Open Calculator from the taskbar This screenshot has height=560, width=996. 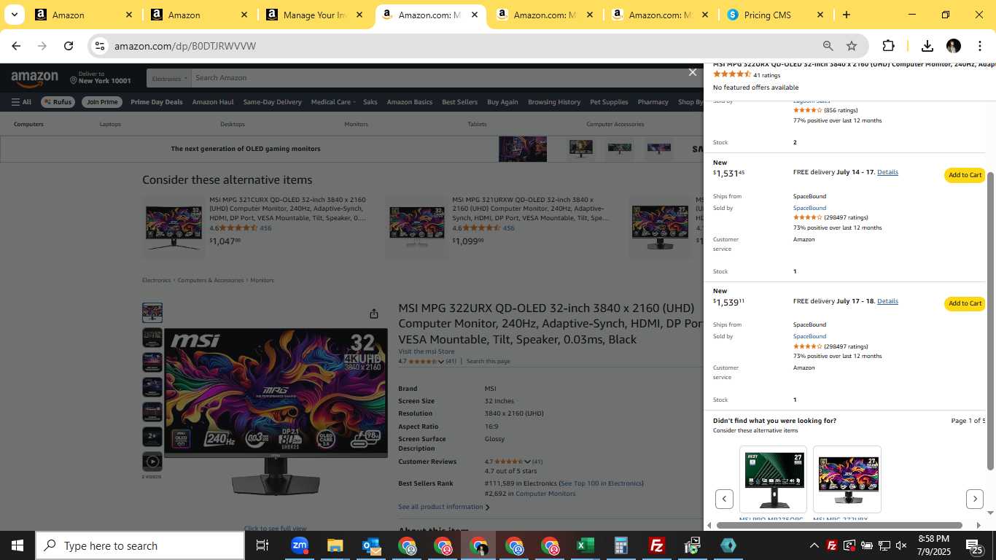[x=620, y=545]
